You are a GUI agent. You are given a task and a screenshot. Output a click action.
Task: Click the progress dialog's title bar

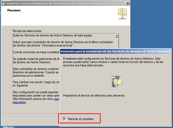click(114, 51)
